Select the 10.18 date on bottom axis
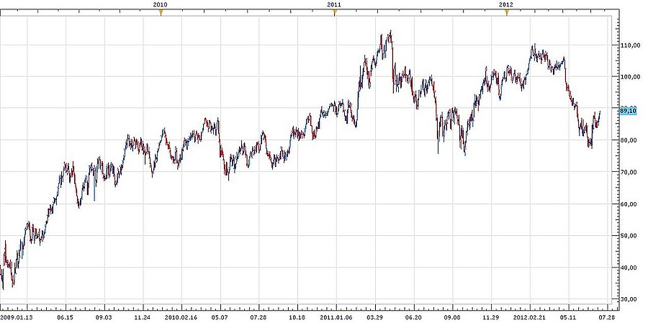The height and width of the screenshot is (323, 648). [297, 316]
